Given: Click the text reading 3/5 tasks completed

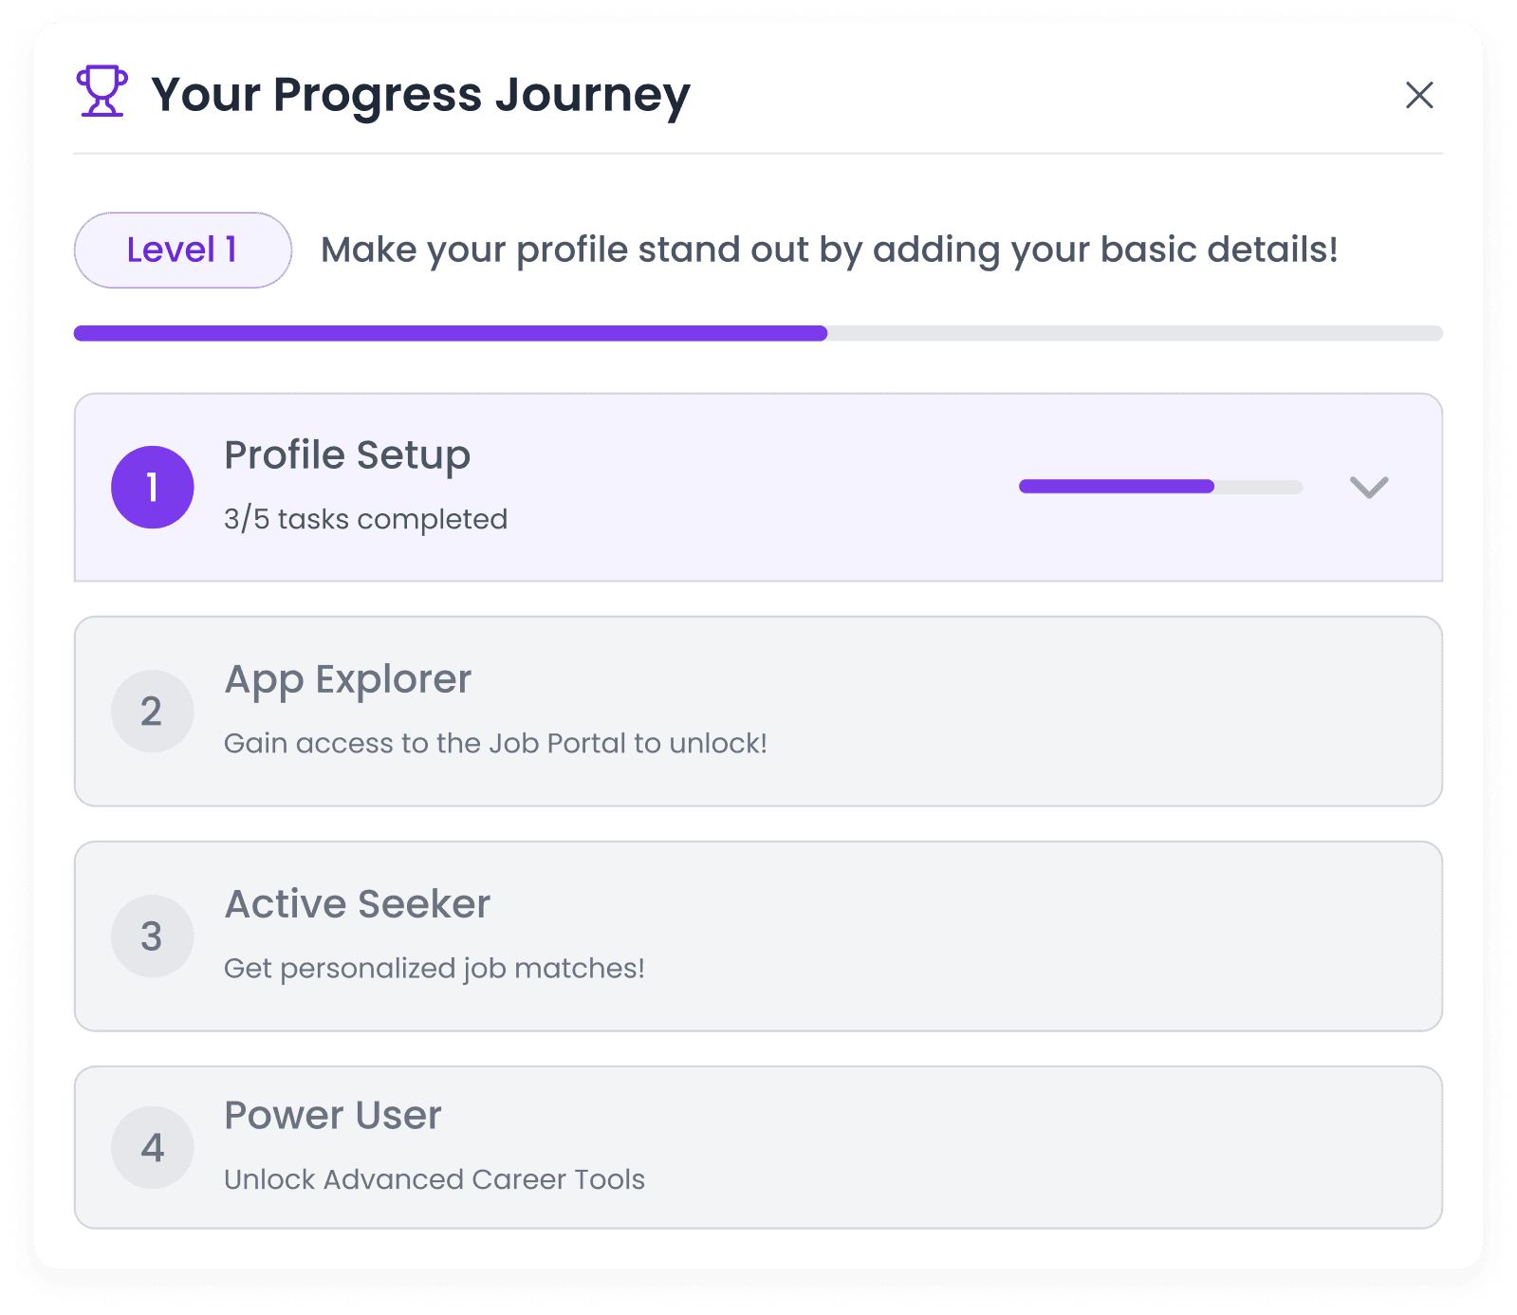Looking at the screenshot, I should coord(365,519).
